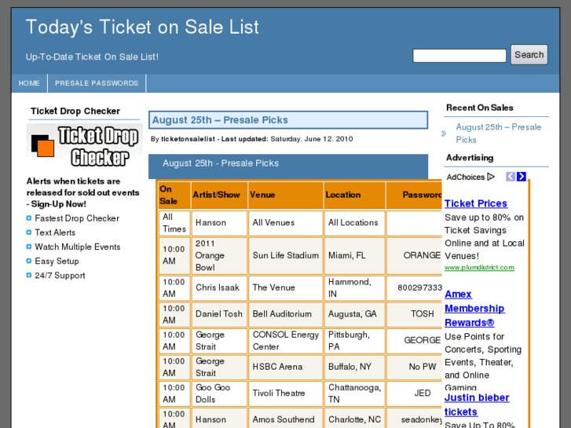Image resolution: width=571 pixels, height=428 pixels.
Task: Select the Goo Goo Dolls cell
Action: 219,393
